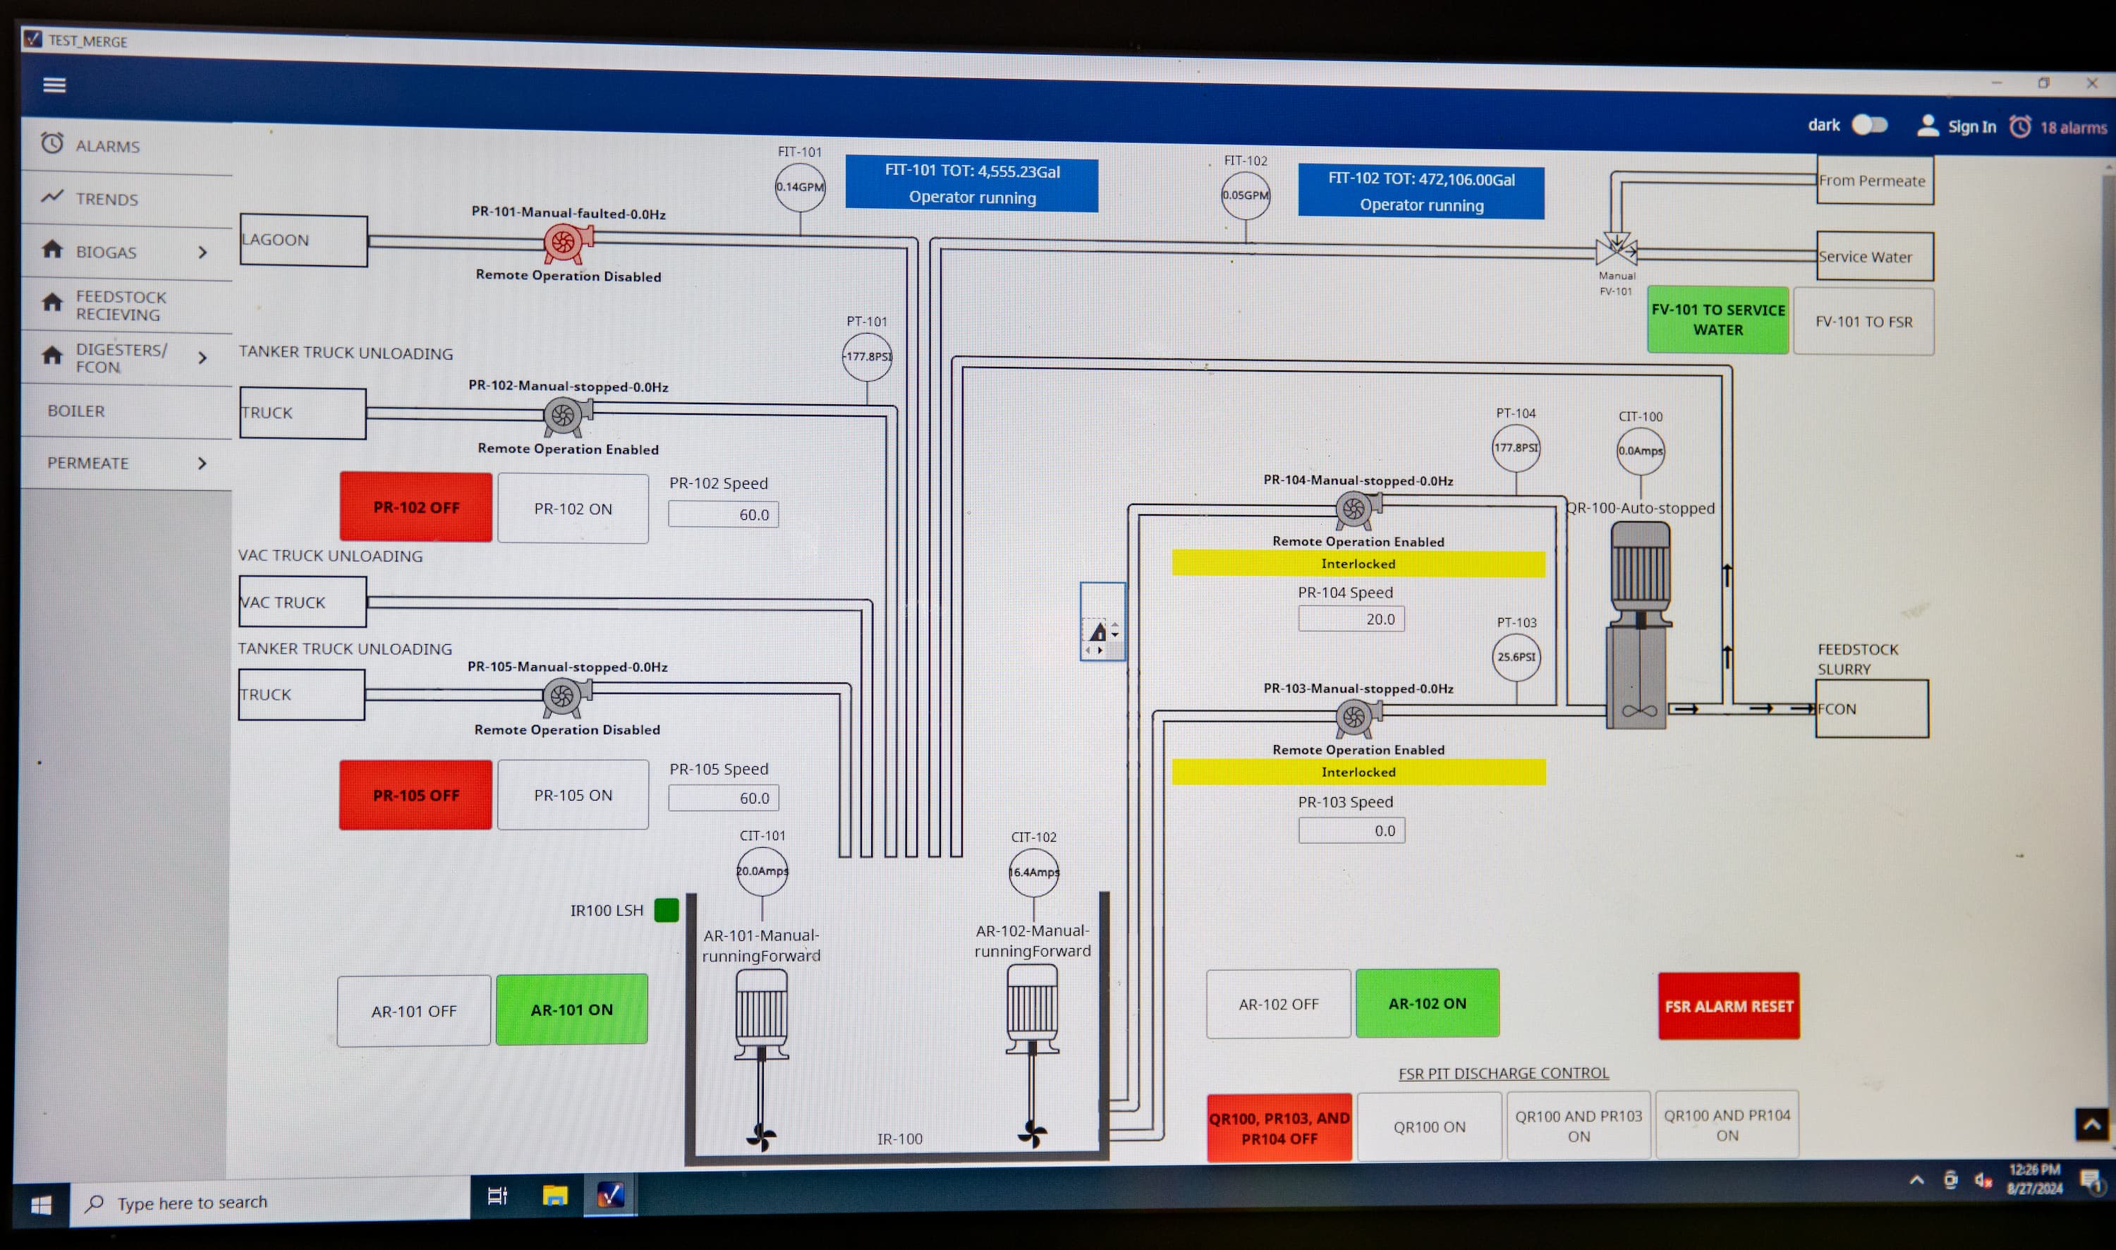The image size is (2116, 1250).
Task: Open the TRENDS page
Action: 126,199
